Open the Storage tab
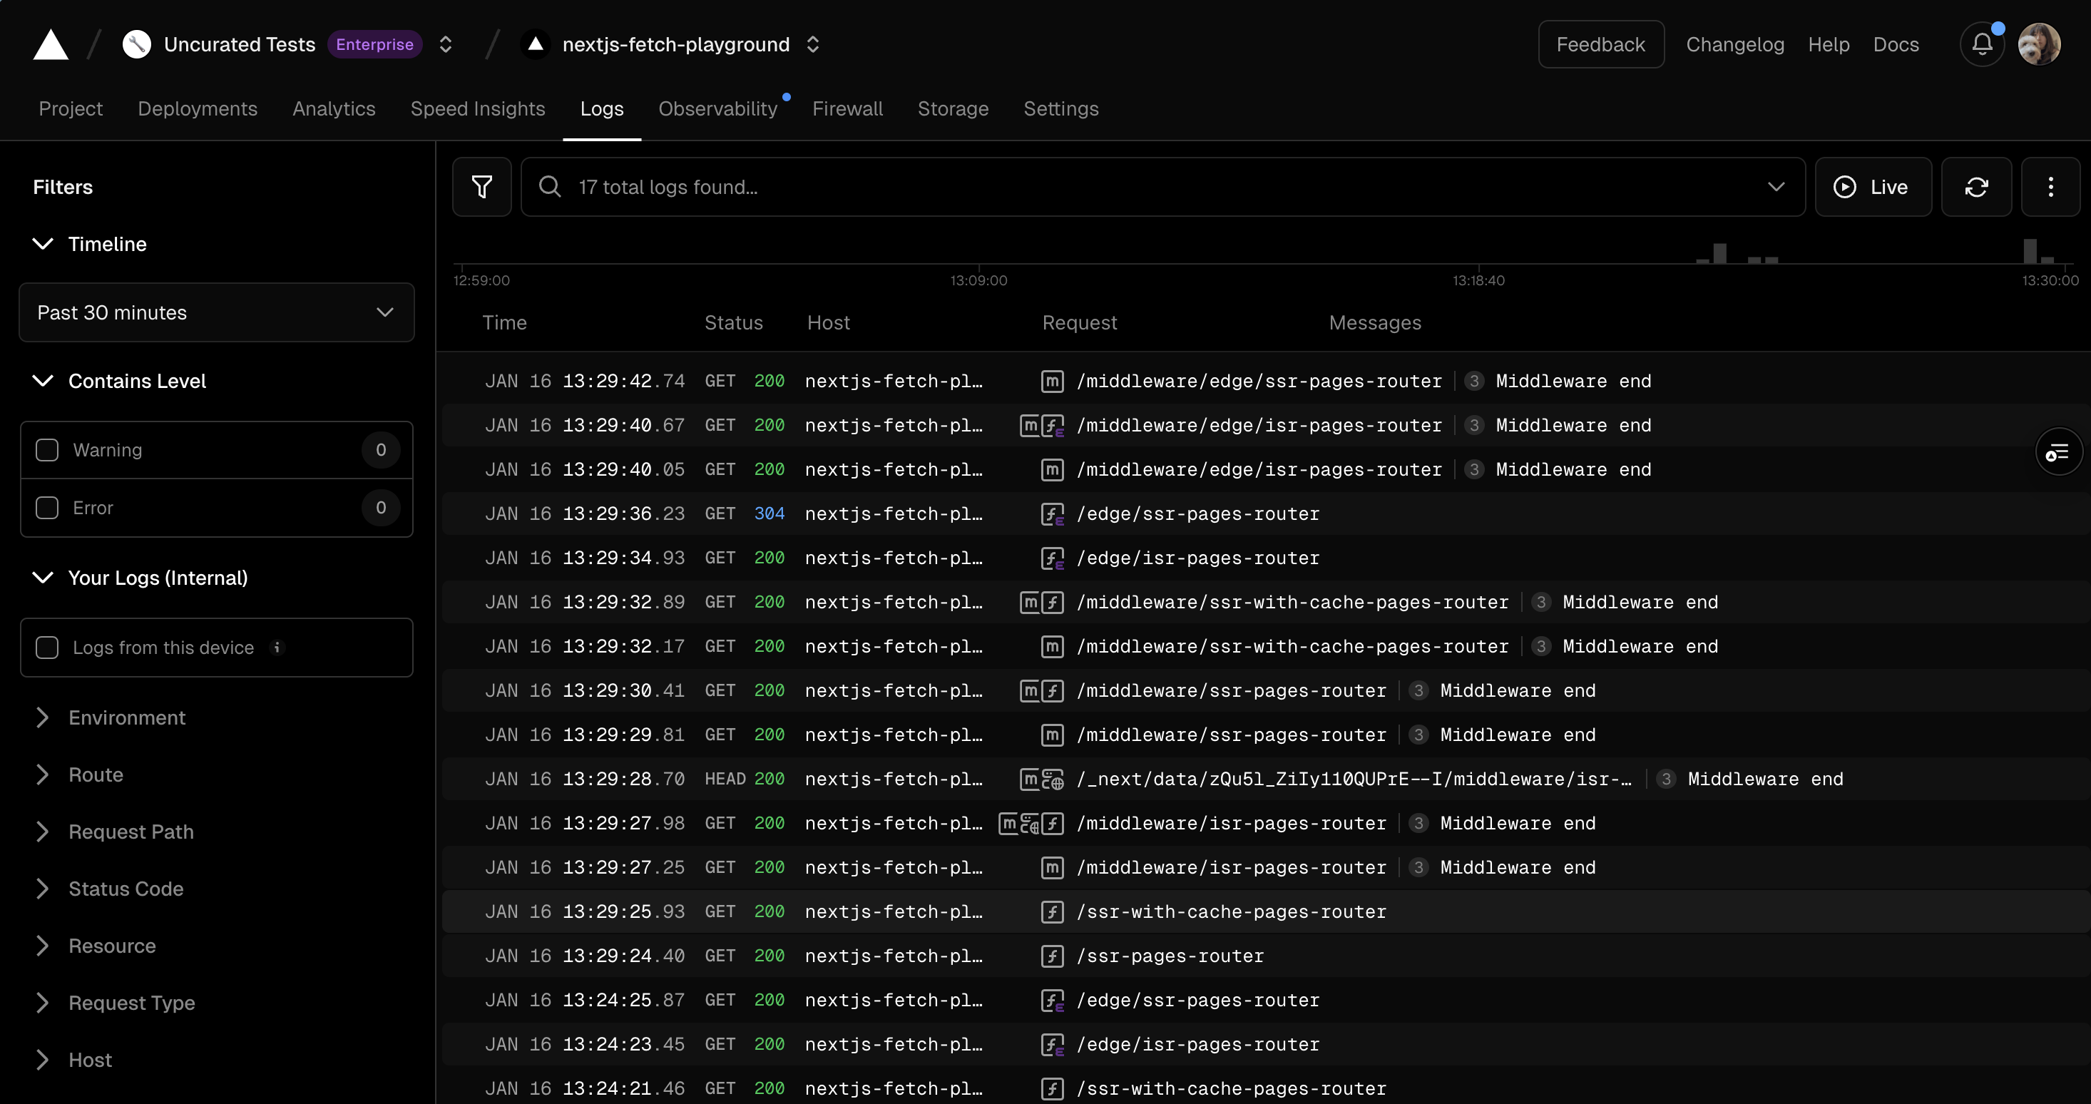This screenshot has height=1104, width=2091. [x=953, y=109]
